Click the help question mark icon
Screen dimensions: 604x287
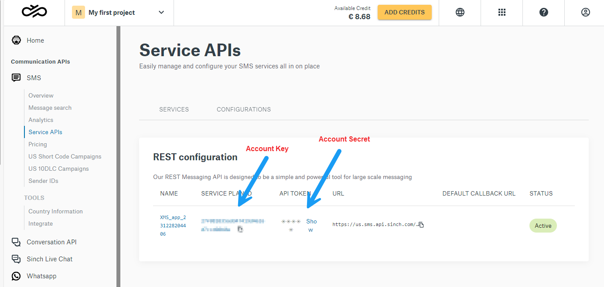pyautogui.click(x=543, y=12)
